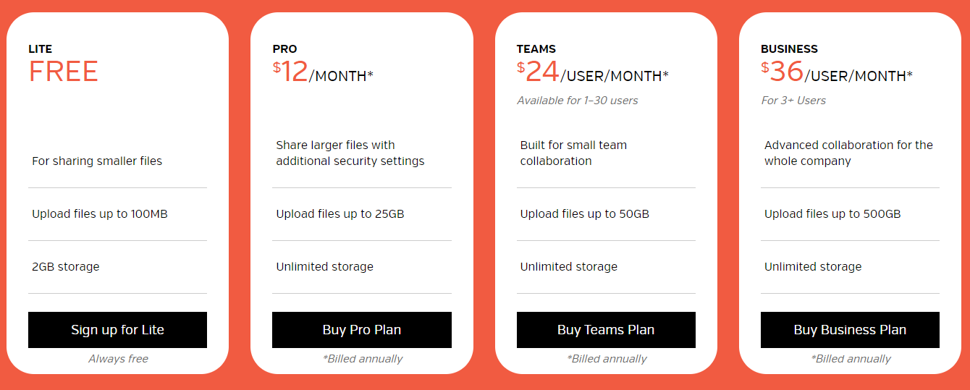Select the TEAMS plan heading
This screenshot has height=390, width=970.
tap(536, 49)
